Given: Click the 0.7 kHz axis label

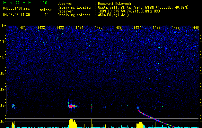Looking at the screenshot, I should [3, 106].
